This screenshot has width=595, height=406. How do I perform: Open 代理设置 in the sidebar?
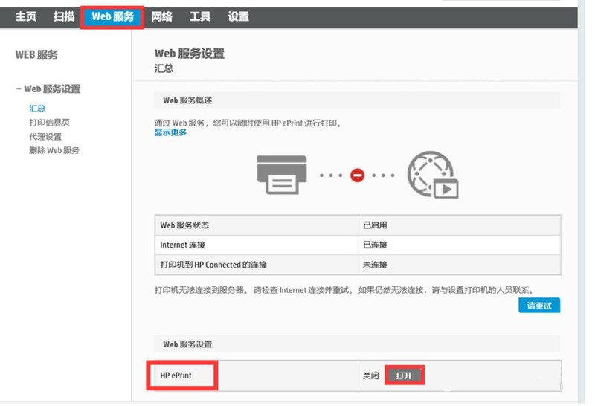coord(45,137)
